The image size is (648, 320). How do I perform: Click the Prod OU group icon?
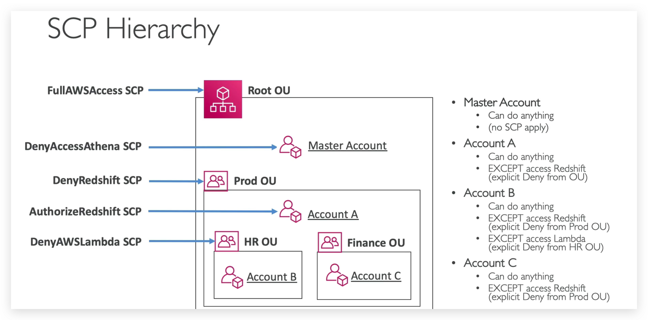point(216,181)
